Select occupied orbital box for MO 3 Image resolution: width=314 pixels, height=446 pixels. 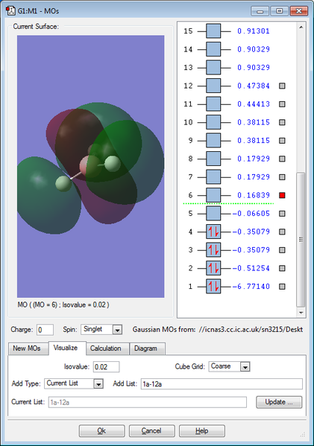[213, 249]
